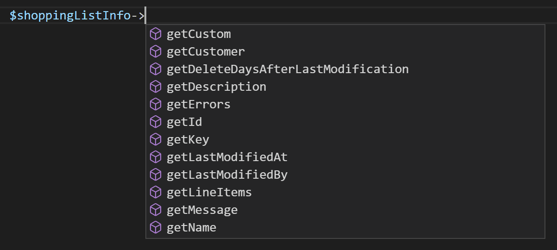This screenshot has height=250, width=557.
Task: Click the cube icon next to getLastModifiedAt
Action: 156,157
